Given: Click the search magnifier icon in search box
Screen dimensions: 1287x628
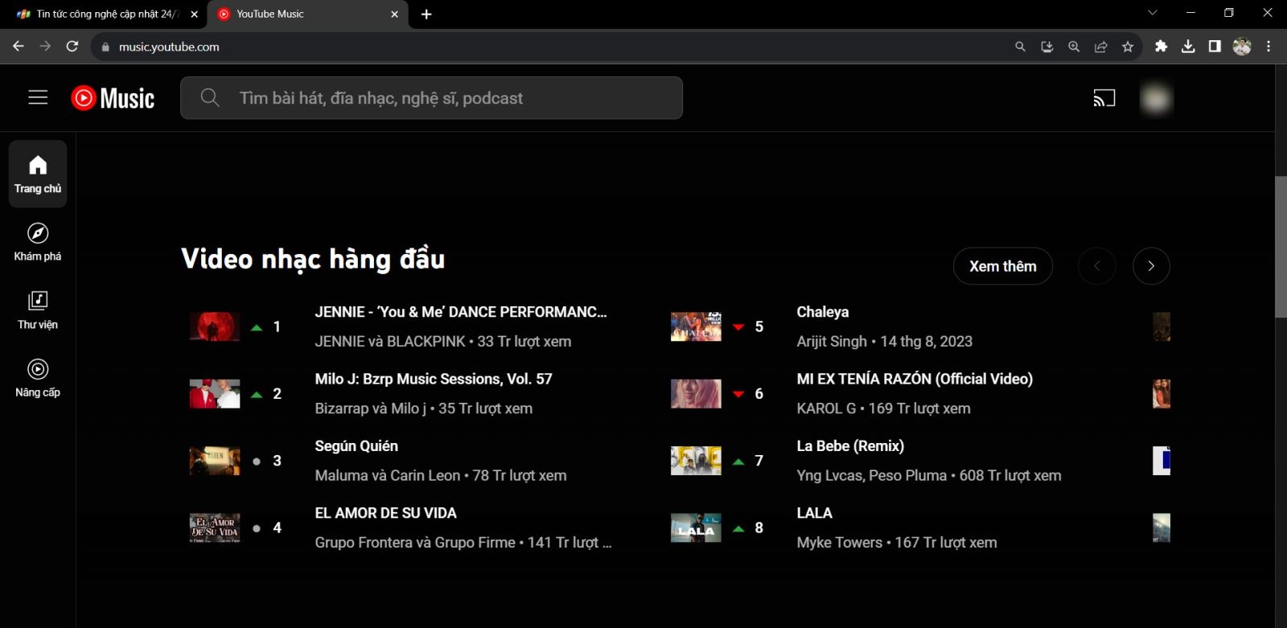Looking at the screenshot, I should pos(210,98).
